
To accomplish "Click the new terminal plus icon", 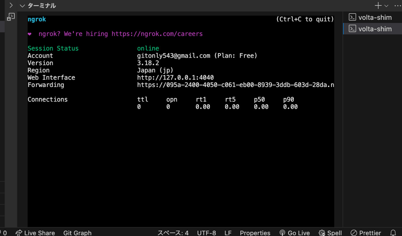I will click(x=378, y=5).
